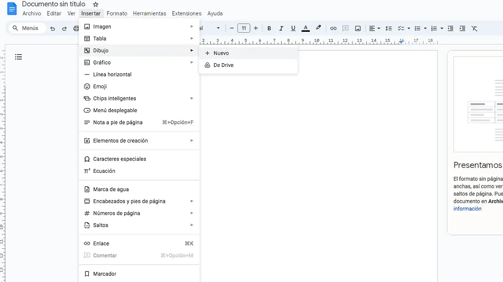Image resolution: width=503 pixels, height=282 pixels.
Task: Select Nuevo in the Dibujo submenu
Action: [221, 53]
